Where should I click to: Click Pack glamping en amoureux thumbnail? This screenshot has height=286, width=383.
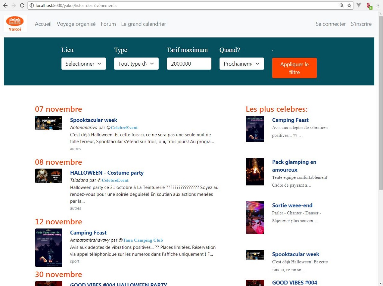255,172
